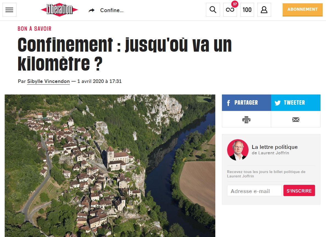
Task: Click the aerial village photo
Action: pyautogui.click(x=110, y=166)
